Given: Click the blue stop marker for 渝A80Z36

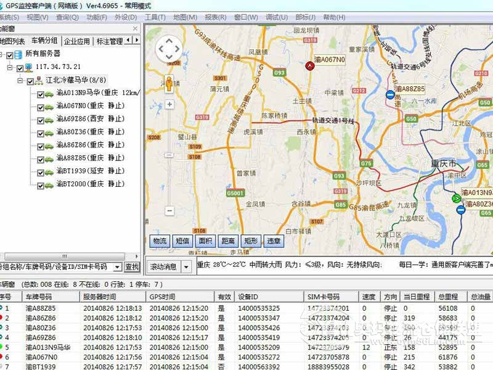Looking at the screenshot, I should pos(461,210).
